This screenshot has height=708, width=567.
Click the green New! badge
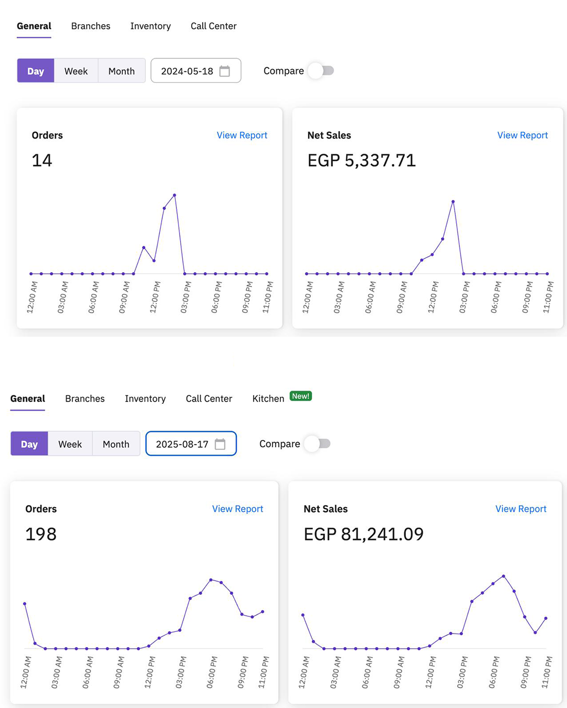[301, 396]
